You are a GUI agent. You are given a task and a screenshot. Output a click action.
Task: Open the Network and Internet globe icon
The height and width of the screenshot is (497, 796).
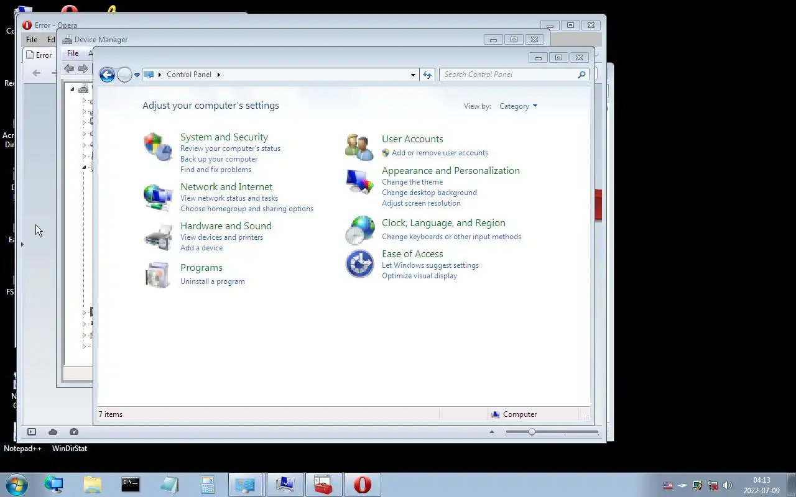click(158, 198)
